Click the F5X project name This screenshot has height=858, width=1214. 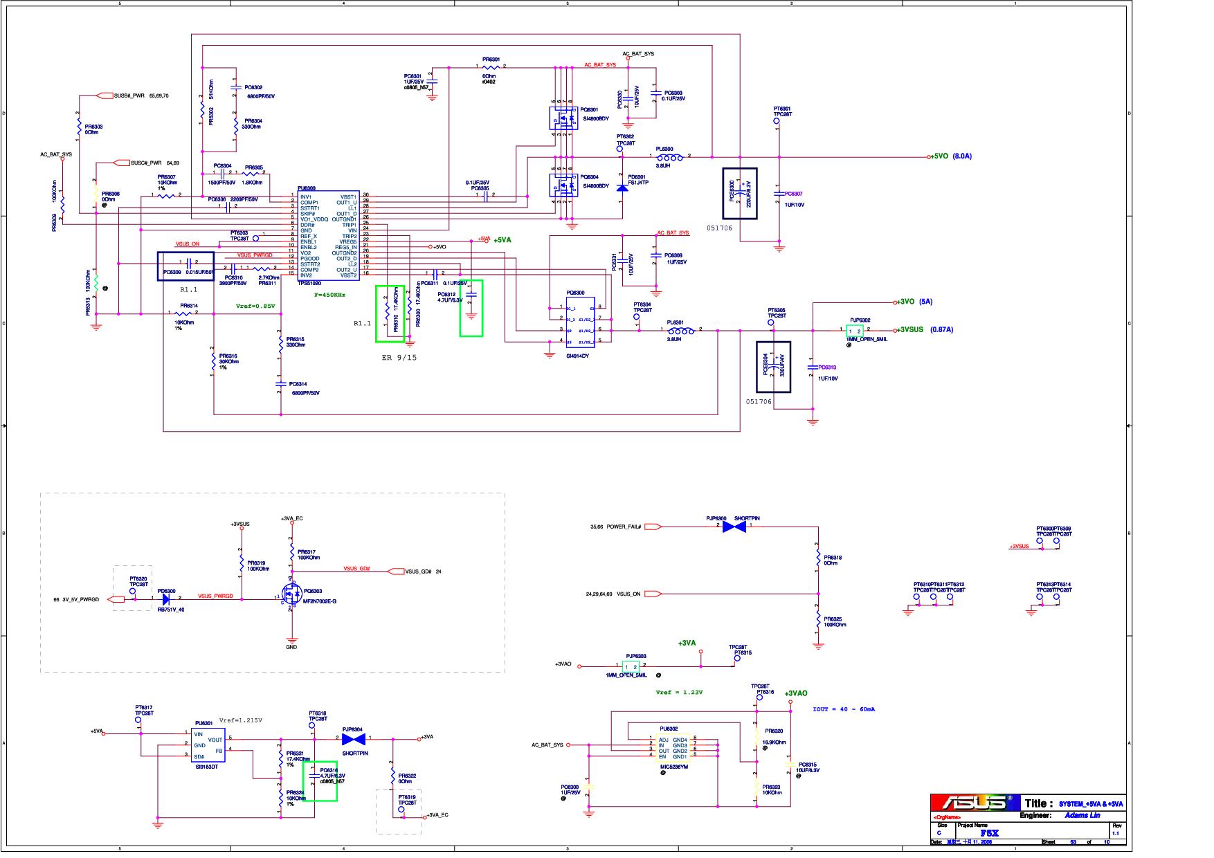coord(990,834)
